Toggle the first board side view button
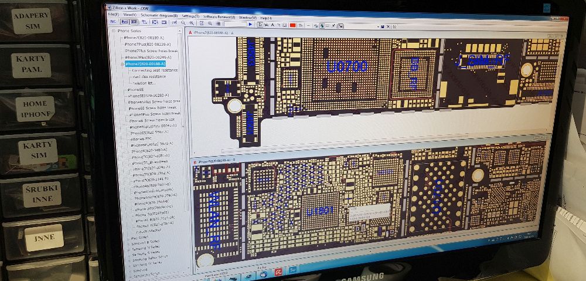This screenshot has height=281, width=586. click(x=125, y=22)
